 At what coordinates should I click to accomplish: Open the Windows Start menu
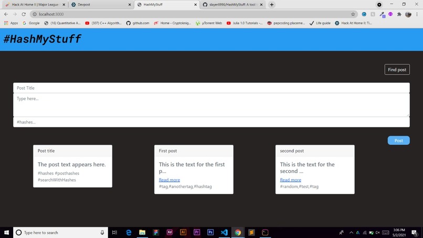tap(6, 232)
